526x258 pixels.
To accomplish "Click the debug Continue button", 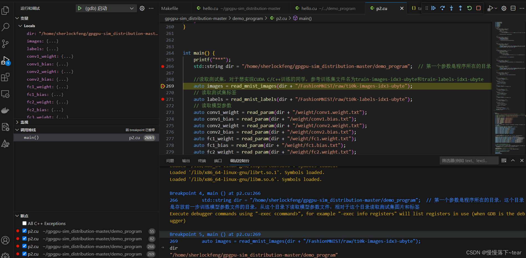I will coord(433,8).
